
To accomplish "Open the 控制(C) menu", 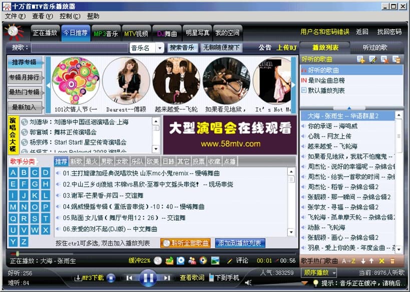I will pyautogui.click(x=70, y=16).
